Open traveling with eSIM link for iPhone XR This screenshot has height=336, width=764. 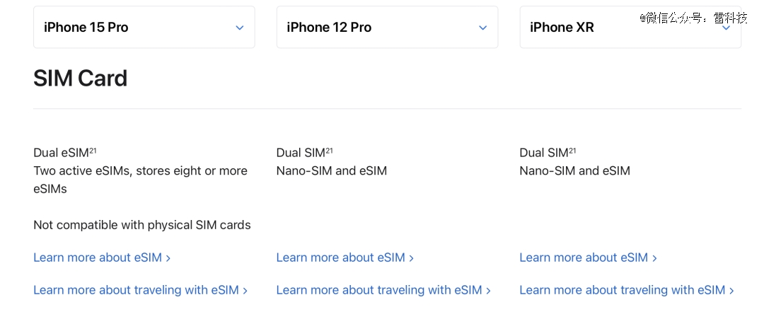coord(627,290)
